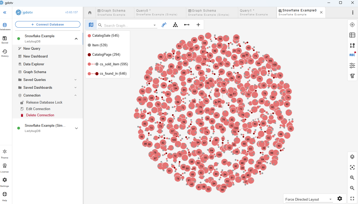Open the Force Directed Layout dropdown
The width and height of the screenshot is (358, 204).
point(309,199)
